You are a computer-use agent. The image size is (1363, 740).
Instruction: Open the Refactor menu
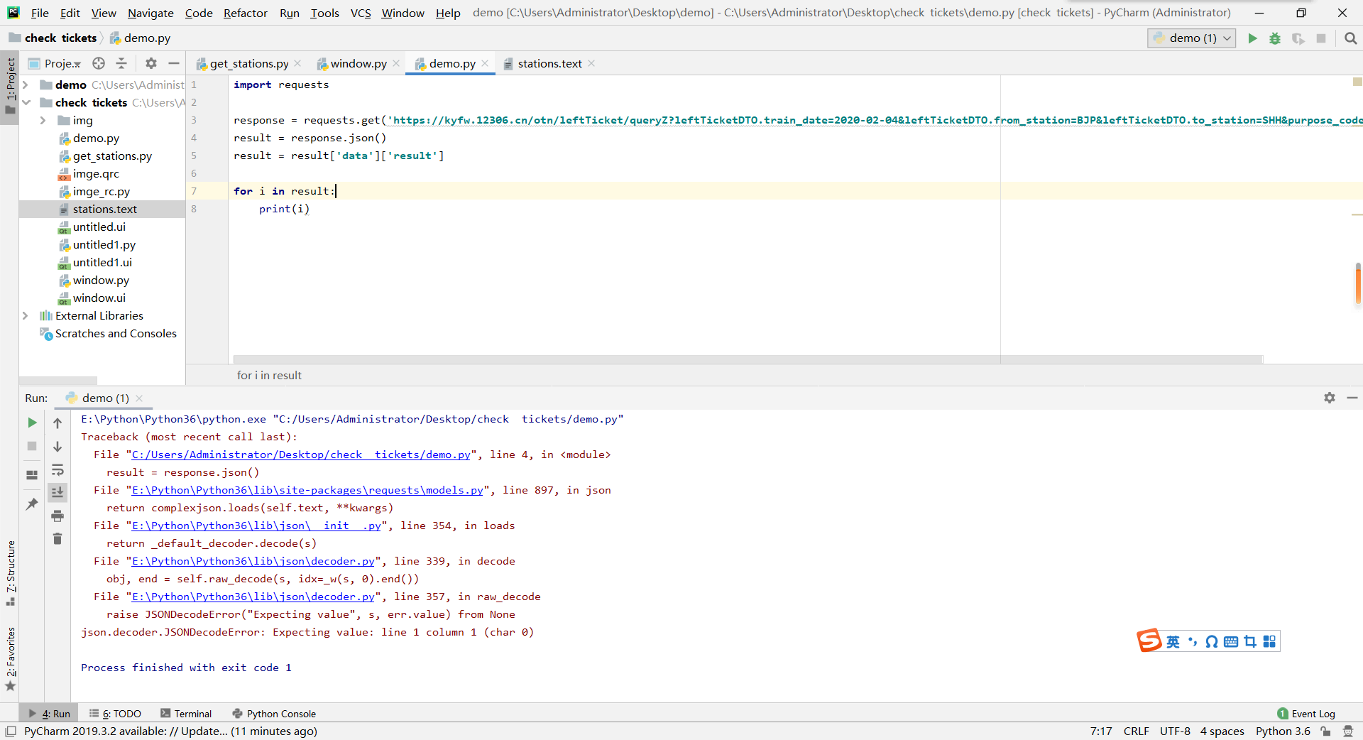click(x=245, y=13)
